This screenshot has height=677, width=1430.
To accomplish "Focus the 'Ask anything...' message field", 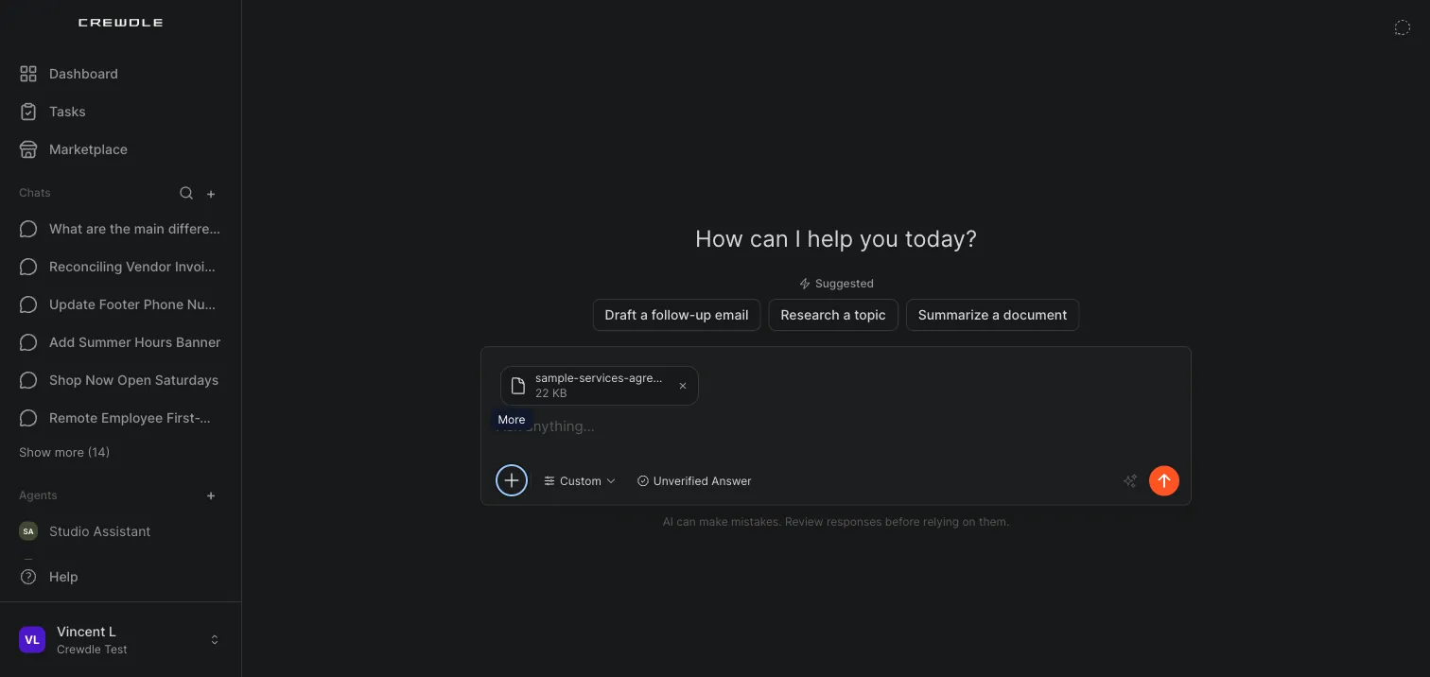I will pos(836,426).
